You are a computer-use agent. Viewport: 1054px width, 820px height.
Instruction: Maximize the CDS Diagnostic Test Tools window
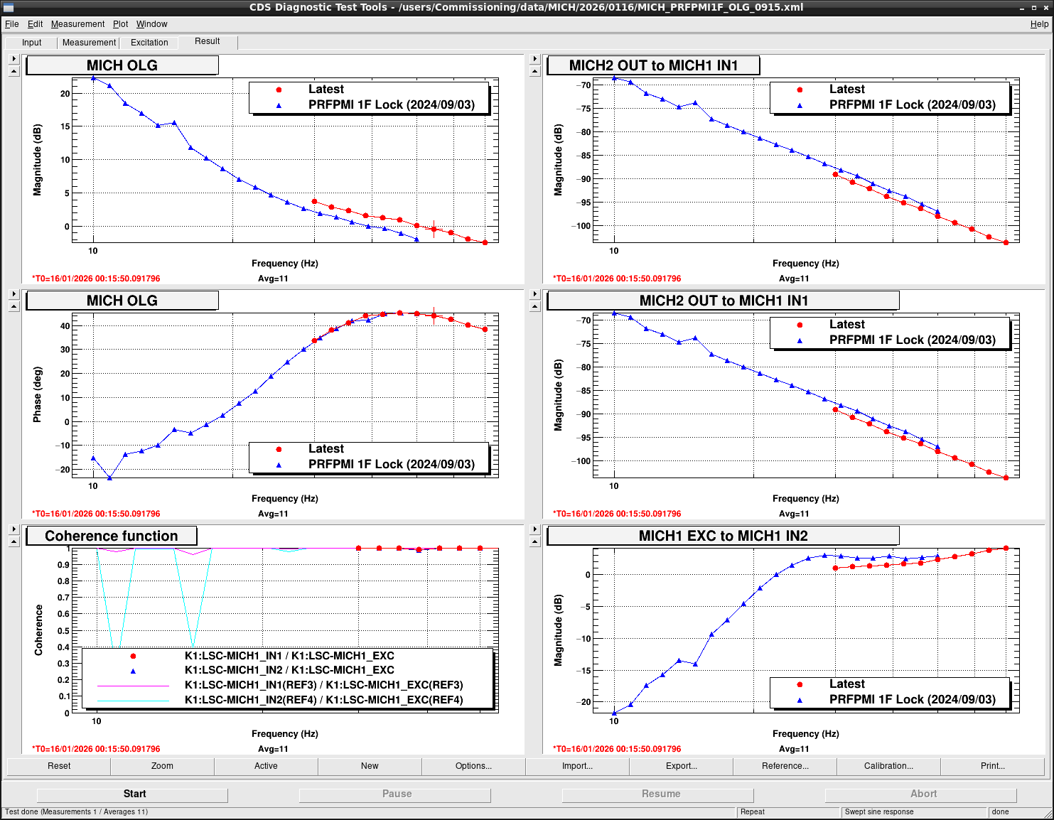tap(1033, 7)
